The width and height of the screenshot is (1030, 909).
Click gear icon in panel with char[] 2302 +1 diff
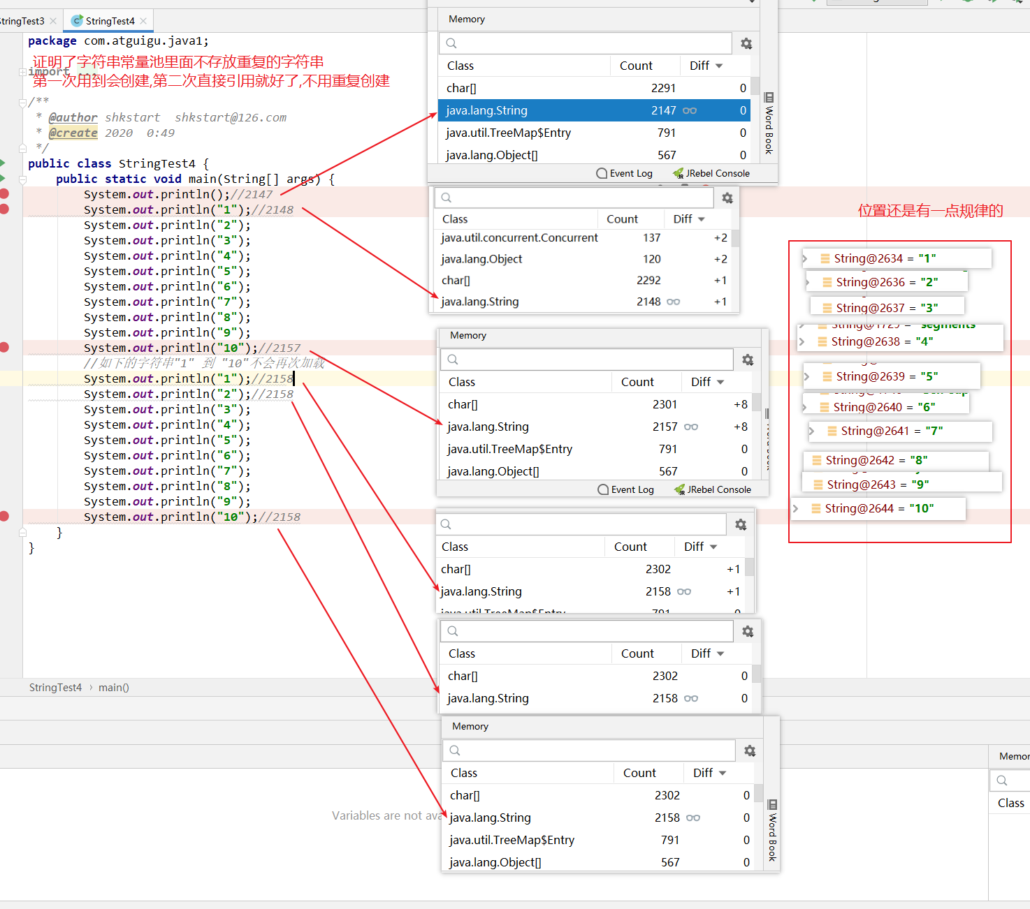click(741, 525)
